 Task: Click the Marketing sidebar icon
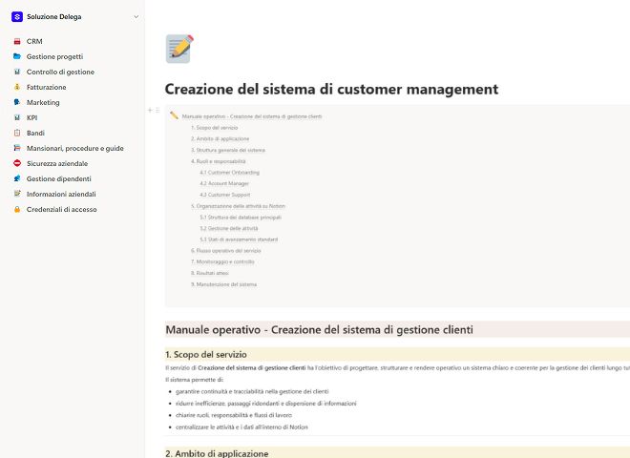click(x=17, y=102)
